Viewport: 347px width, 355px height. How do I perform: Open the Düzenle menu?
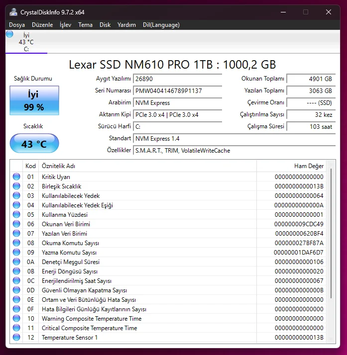42,25
